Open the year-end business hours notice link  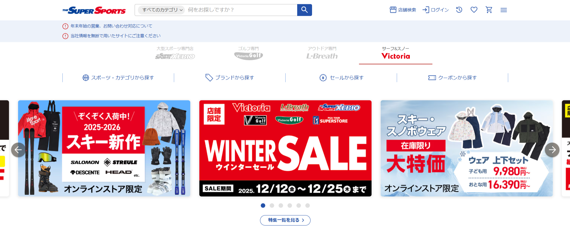[111, 26]
